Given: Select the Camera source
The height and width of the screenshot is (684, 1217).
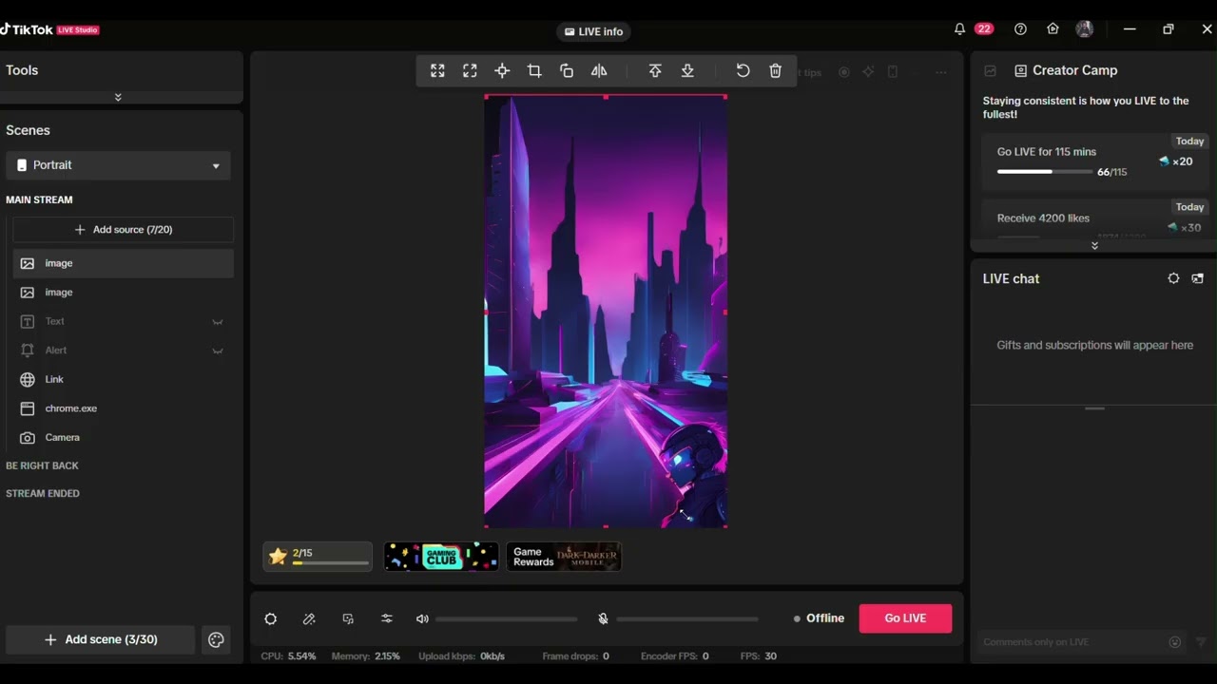Looking at the screenshot, I should 123,437.
